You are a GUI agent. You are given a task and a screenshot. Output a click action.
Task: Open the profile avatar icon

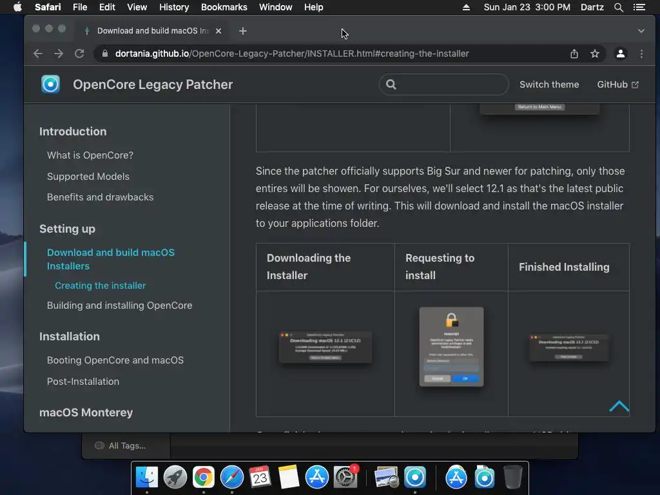(621, 53)
